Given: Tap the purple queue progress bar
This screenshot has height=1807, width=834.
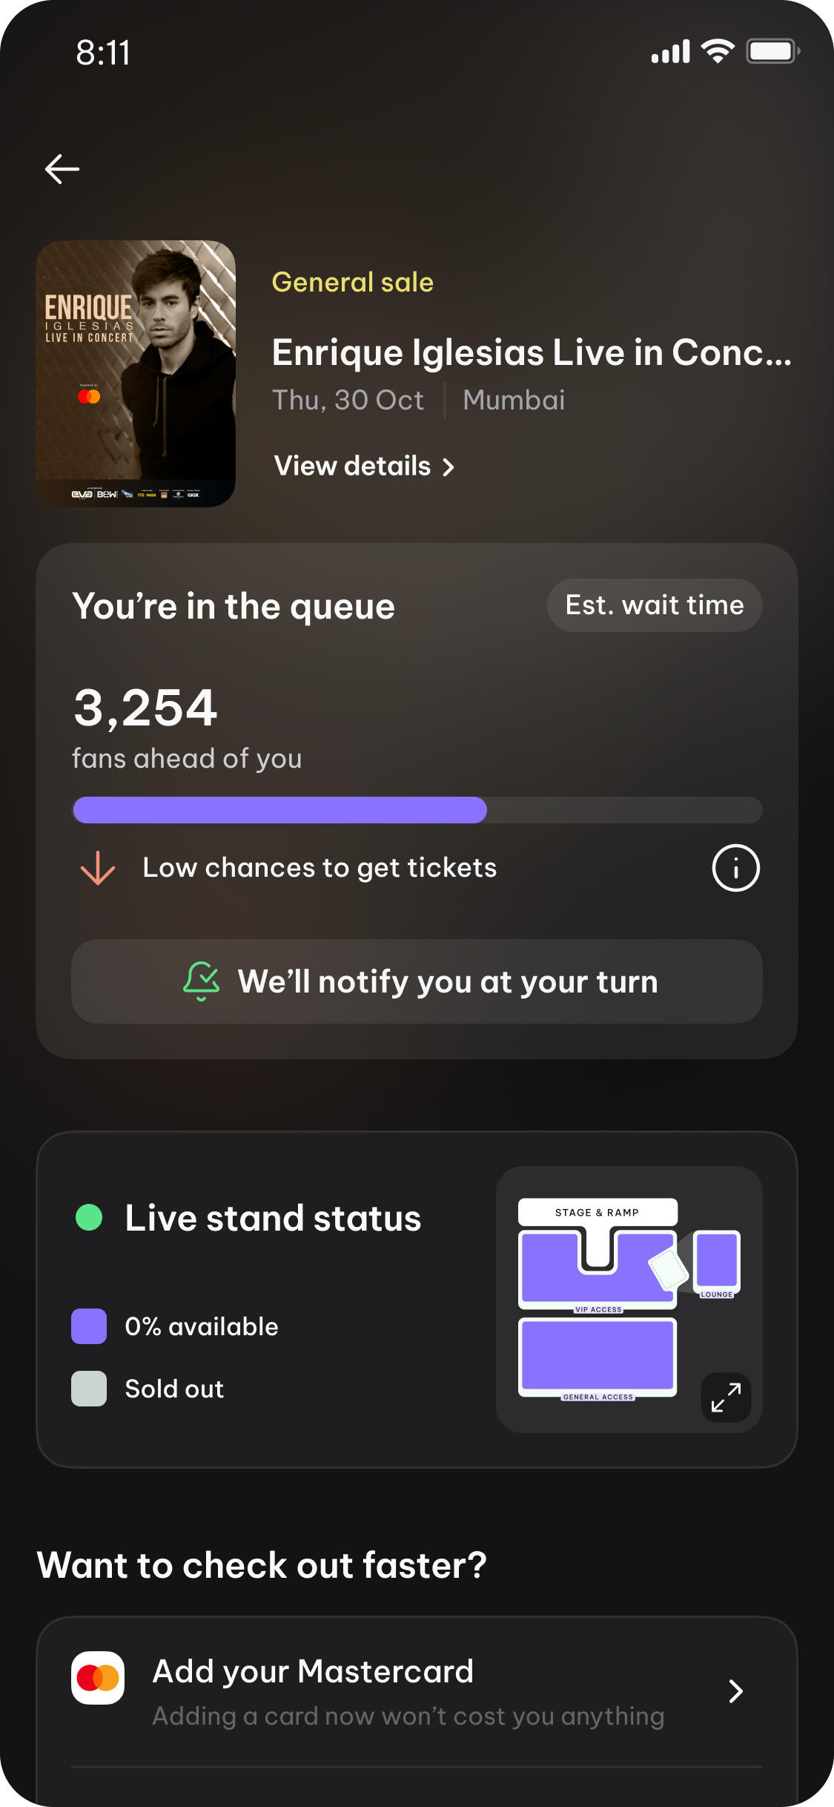Looking at the screenshot, I should coord(280,810).
